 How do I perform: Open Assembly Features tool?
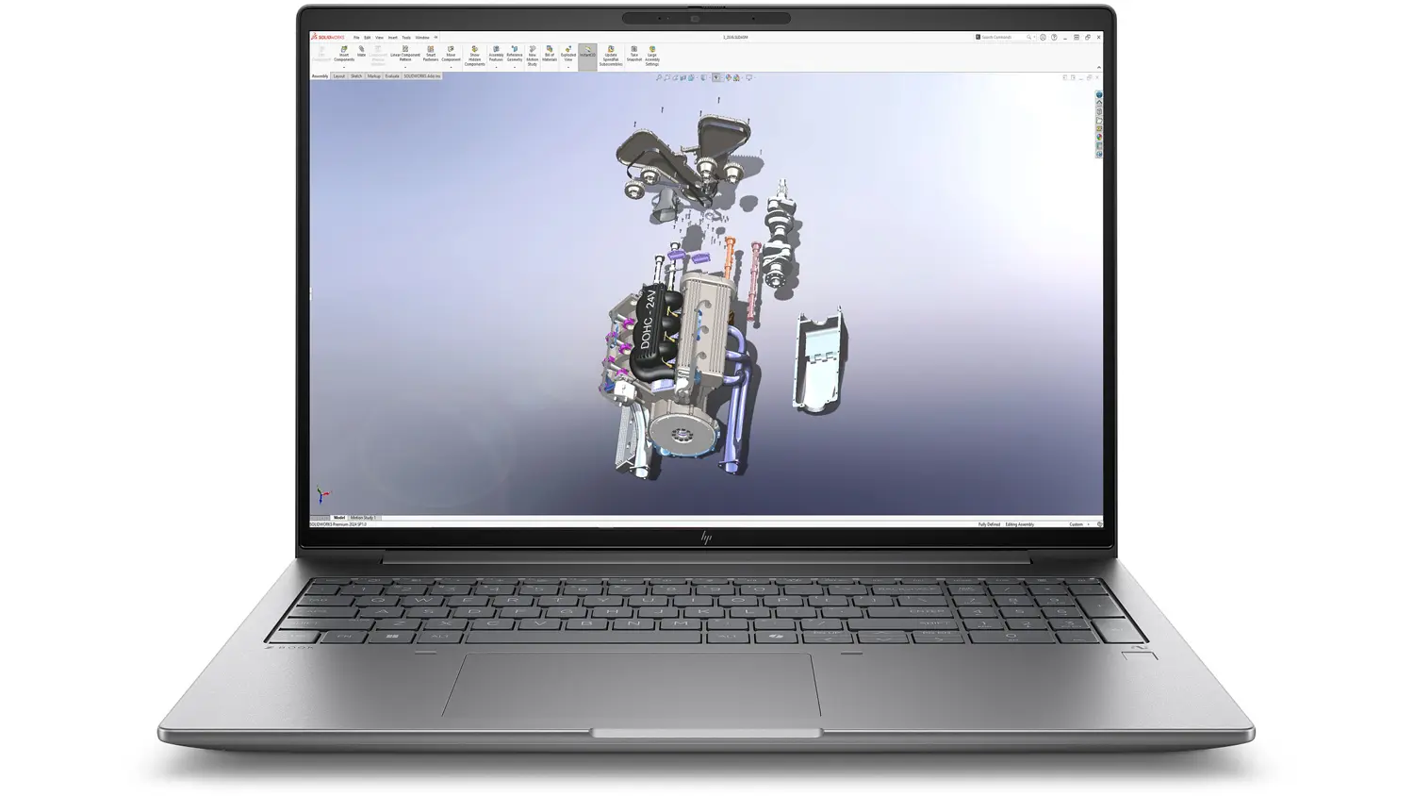(496, 54)
